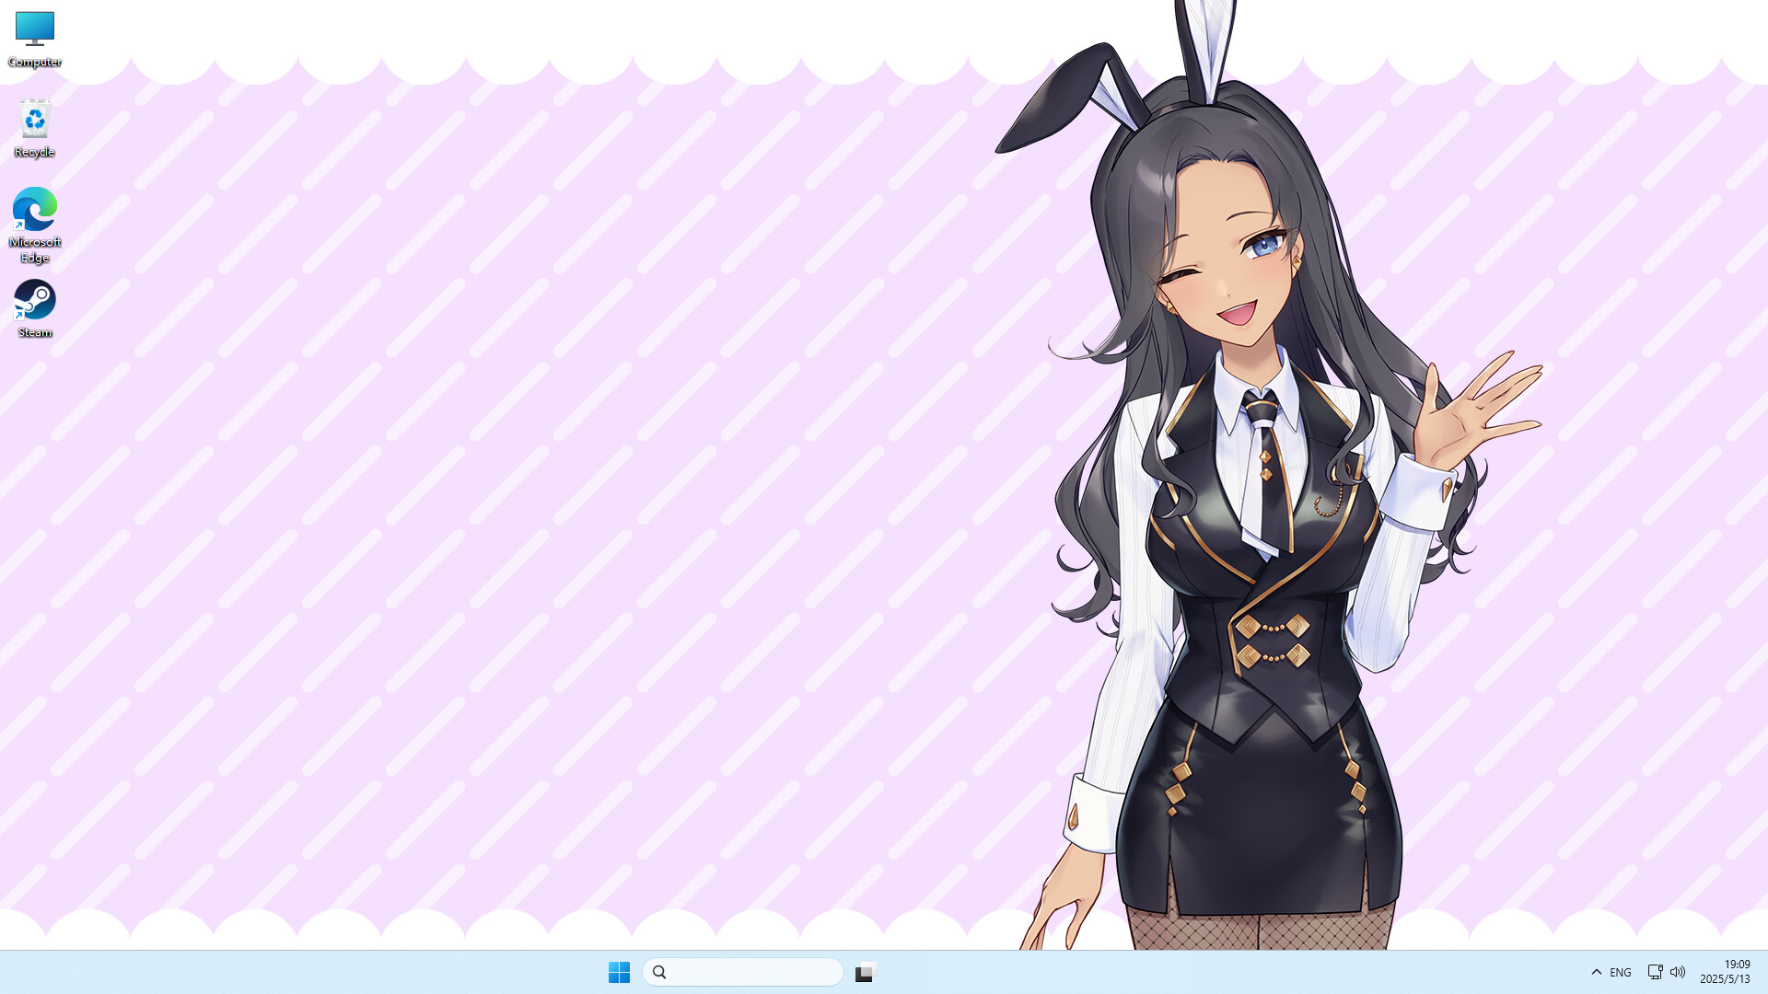Click the Show Desktop strip at the taskbar edge
This screenshot has height=994, width=1768.
1764,972
